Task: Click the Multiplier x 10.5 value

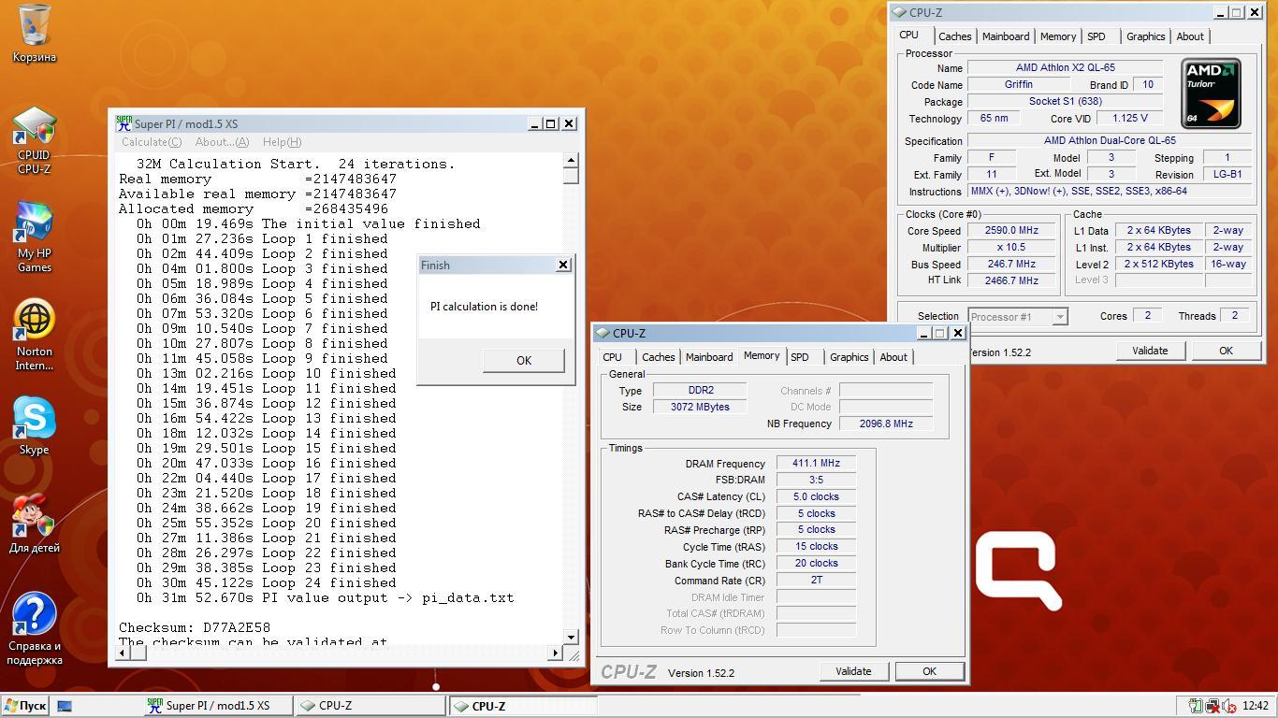Action: click(x=1011, y=247)
